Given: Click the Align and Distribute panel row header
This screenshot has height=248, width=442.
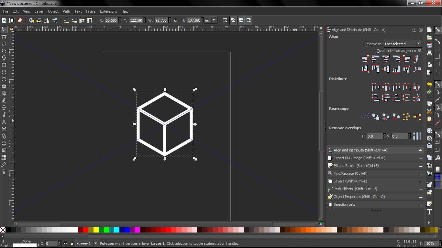Looking at the screenshot, I should 375,150.
